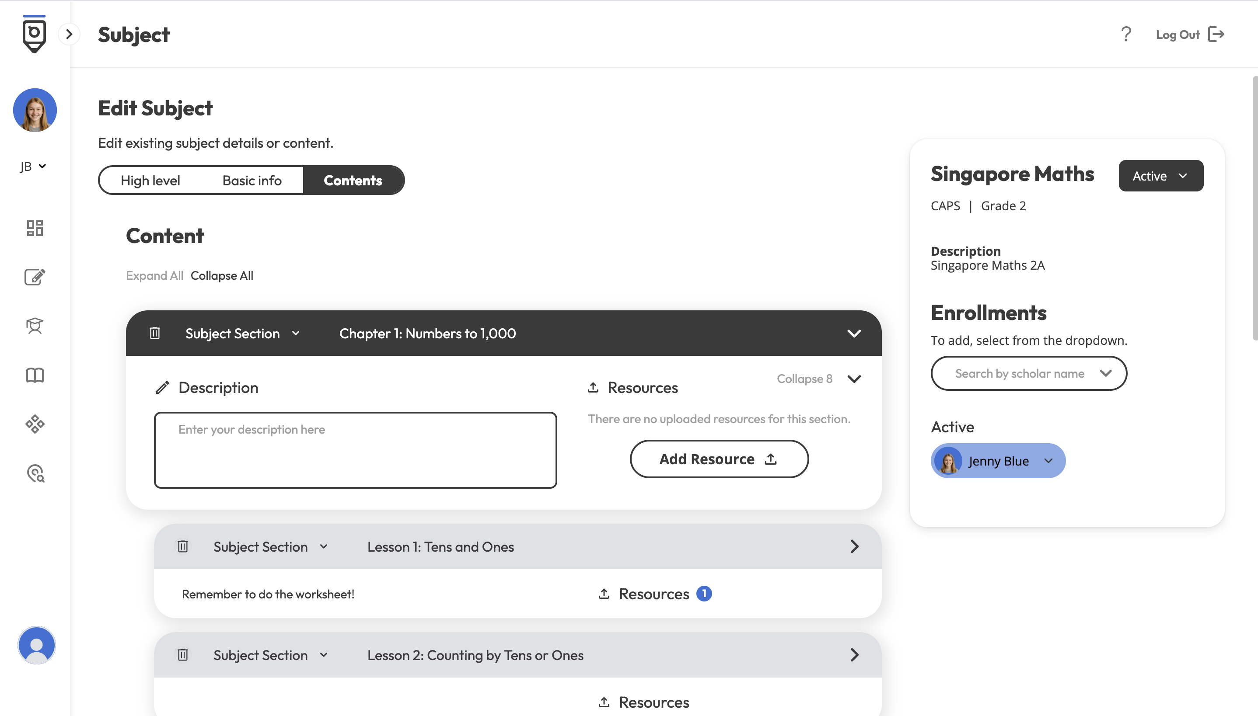Collapse Chapter 1: Numbers to 1,000 chevron
Image resolution: width=1258 pixels, height=716 pixels.
click(854, 333)
